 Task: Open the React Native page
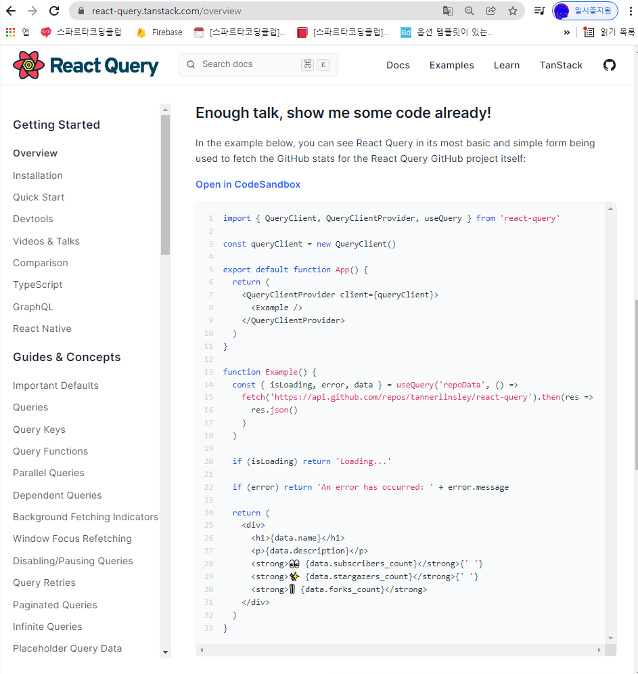pyautogui.click(x=42, y=329)
